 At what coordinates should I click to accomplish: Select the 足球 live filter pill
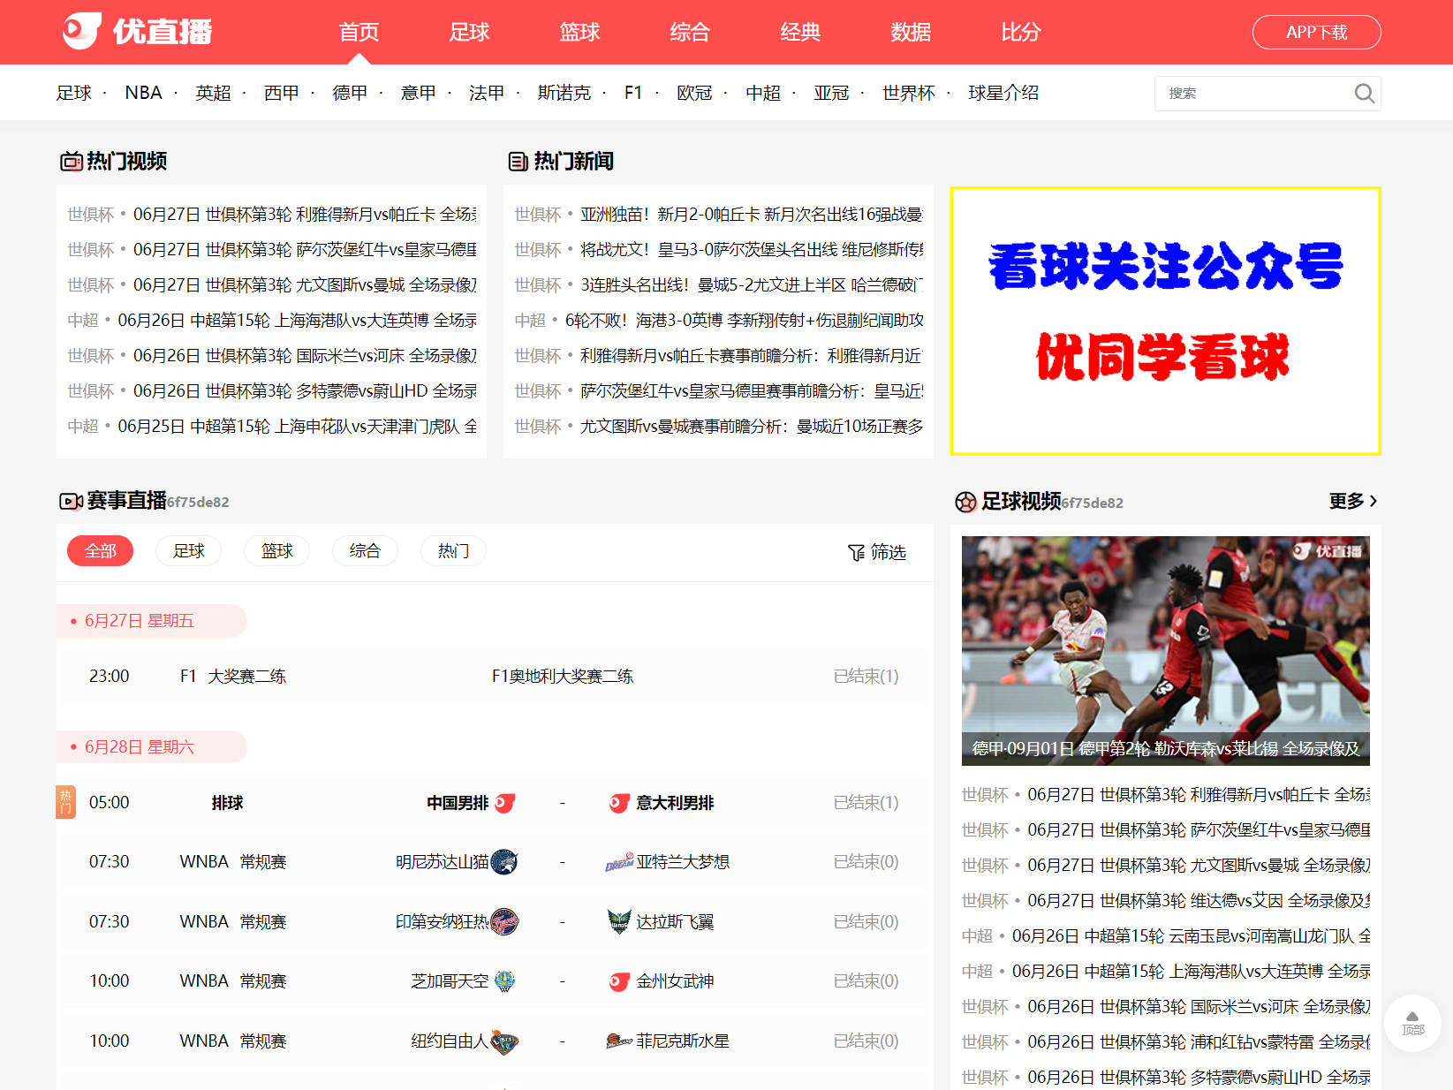tap(188, 551)
